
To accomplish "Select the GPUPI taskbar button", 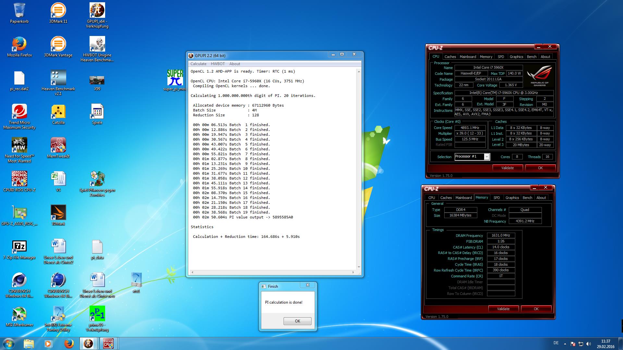I will click(88, 344).
